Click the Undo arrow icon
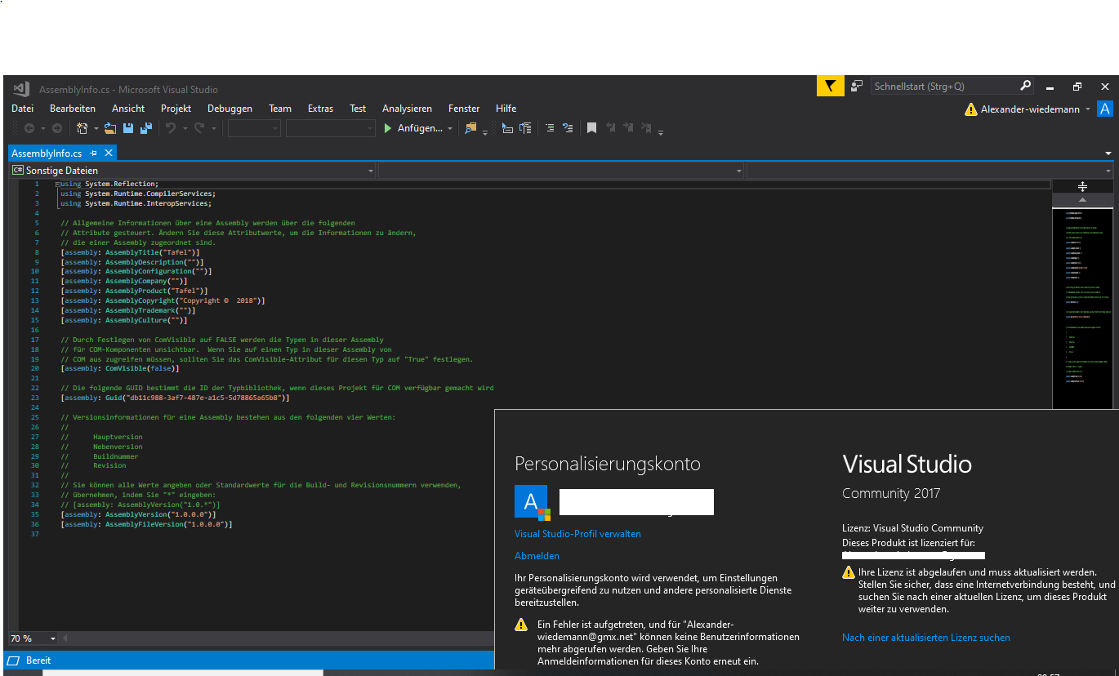The image size is (1119, 676). click(171, 128)
